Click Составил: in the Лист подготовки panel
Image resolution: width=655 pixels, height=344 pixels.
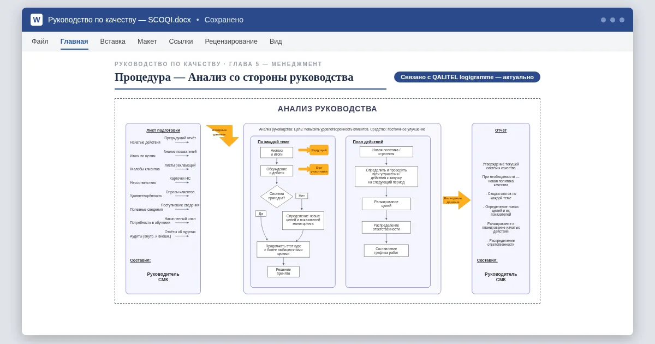pyautogui.click(x=140, y=260)
